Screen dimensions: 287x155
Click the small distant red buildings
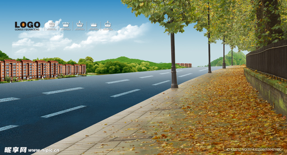coord(184,65)
